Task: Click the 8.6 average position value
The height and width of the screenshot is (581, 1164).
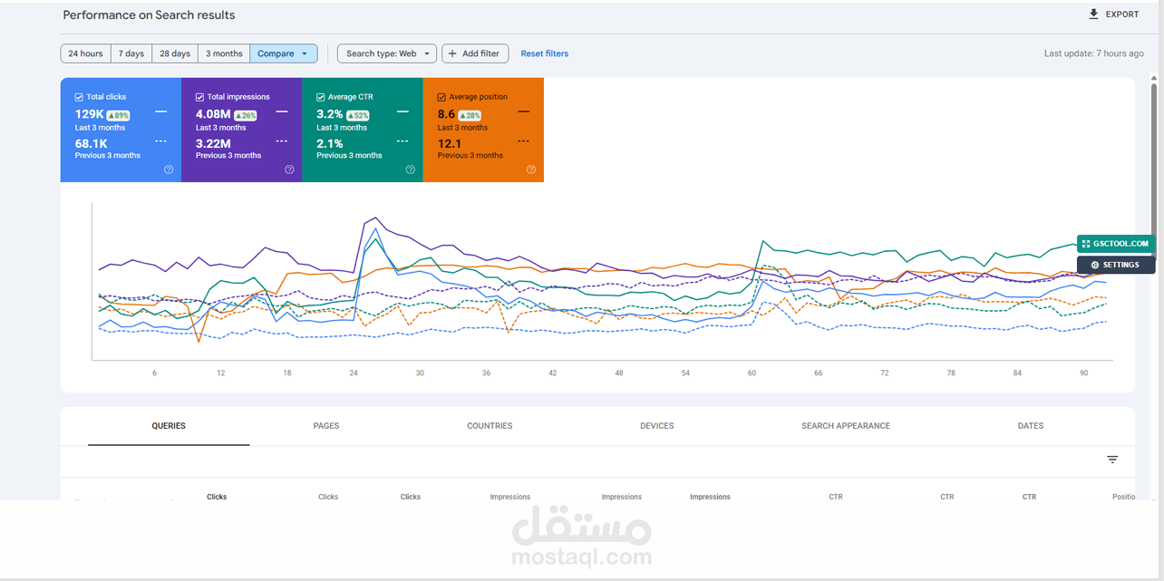Action: [x=446, y=114]
